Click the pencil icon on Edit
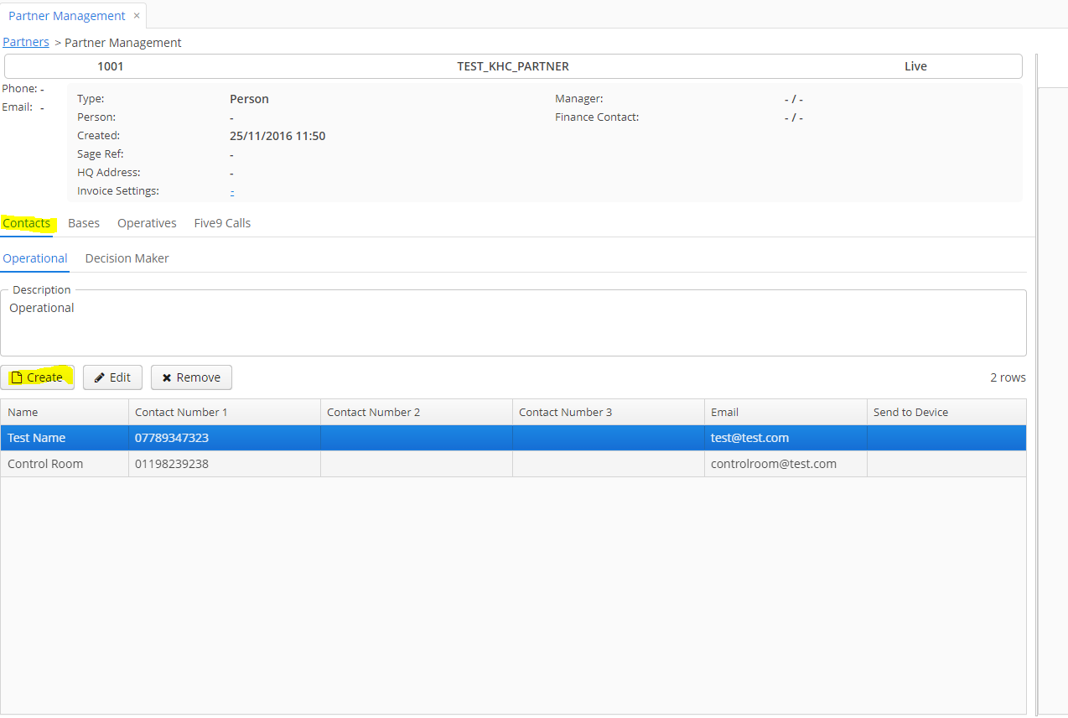The height and width of the screenshot is (718, 1068). point(99,377)
